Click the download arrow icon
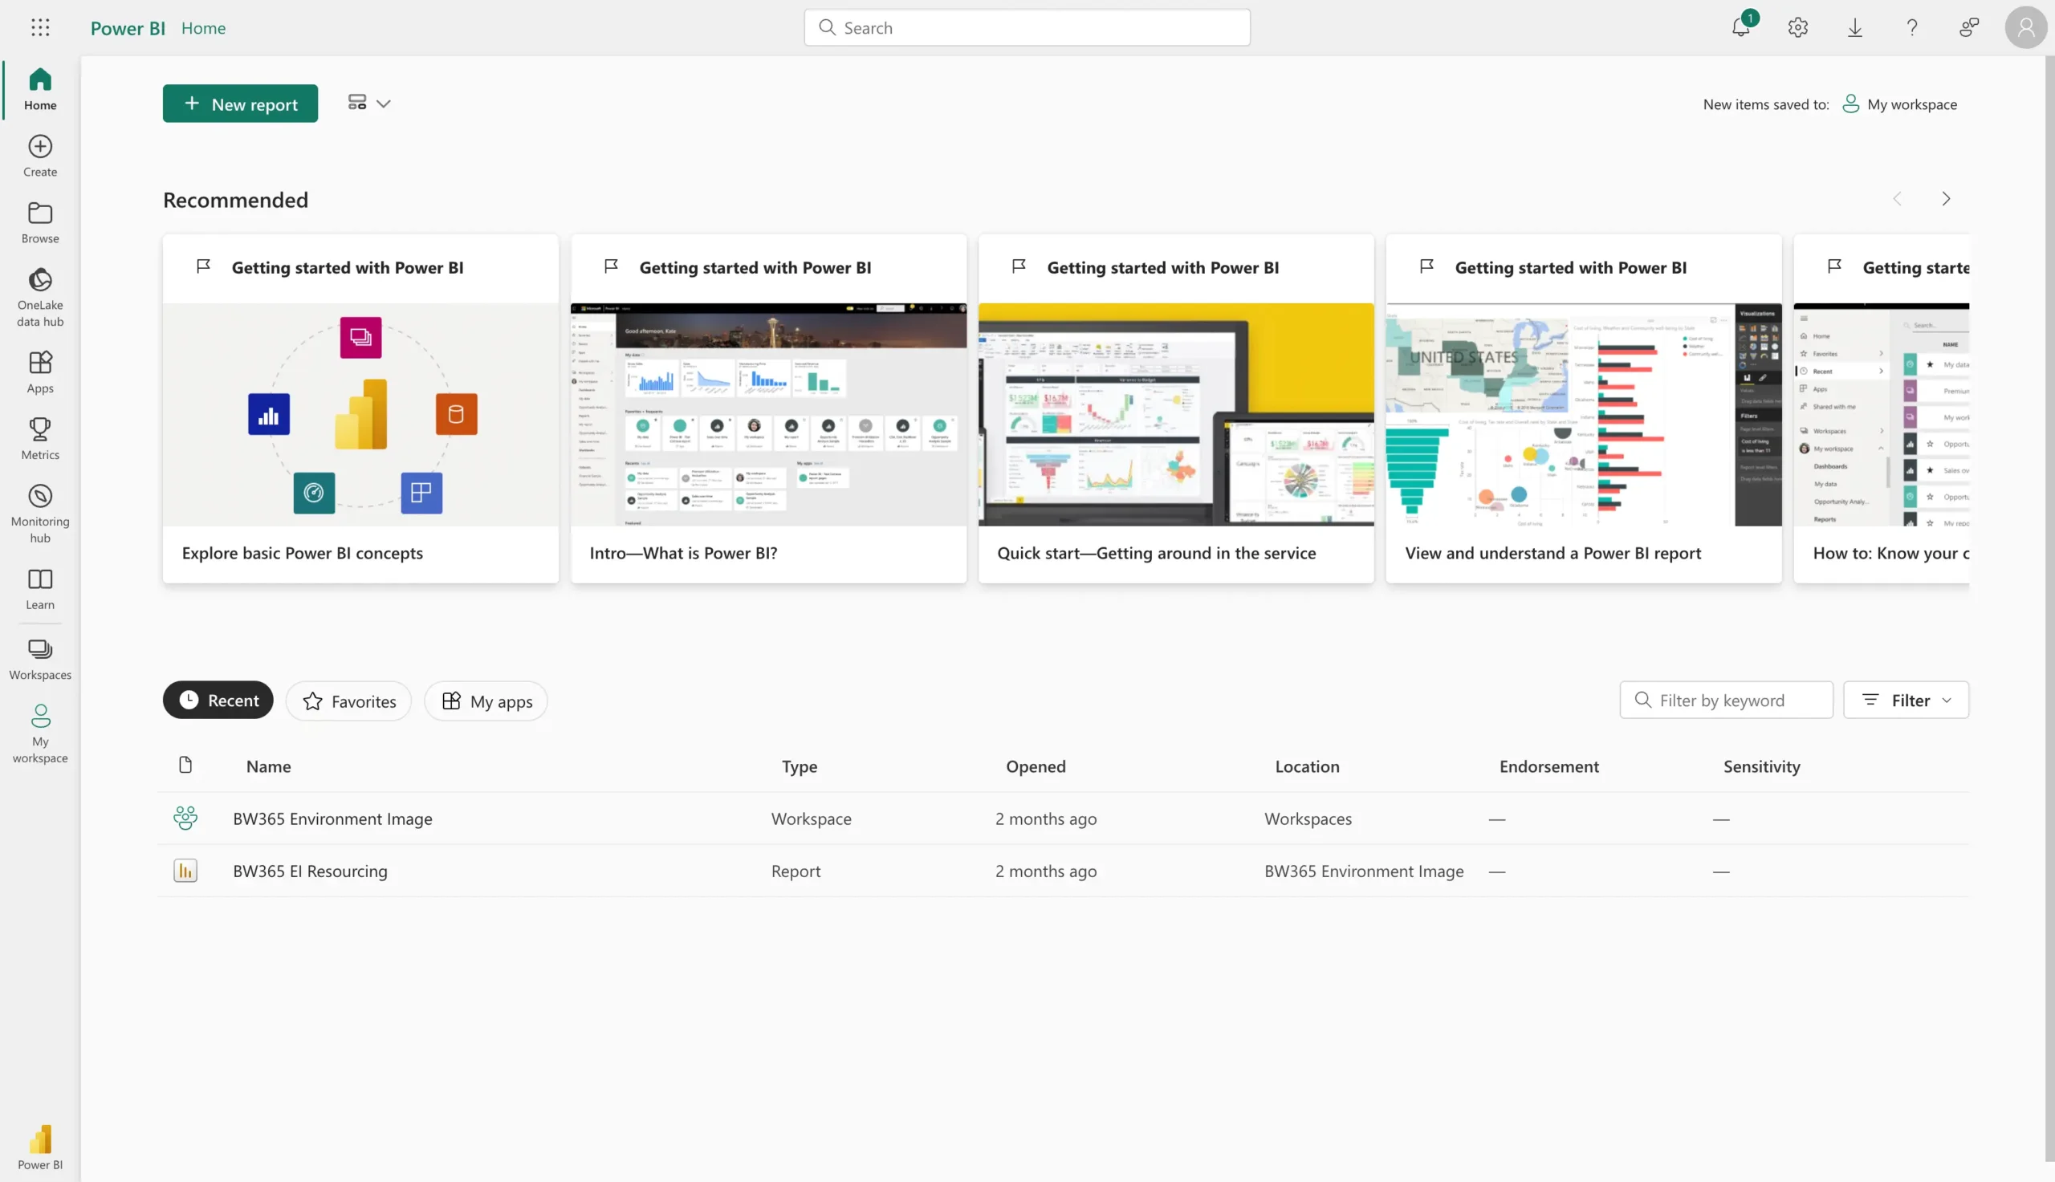2055x1182 pixels. [1854, 27]
